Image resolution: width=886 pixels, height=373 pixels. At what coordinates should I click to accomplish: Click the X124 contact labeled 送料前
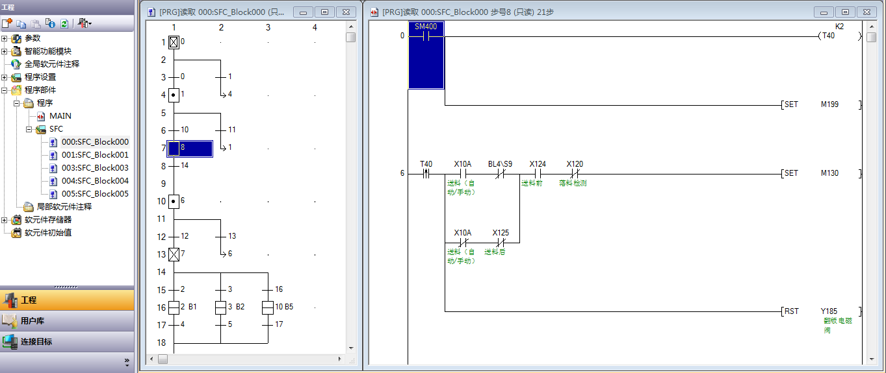[x=538, y=174]
